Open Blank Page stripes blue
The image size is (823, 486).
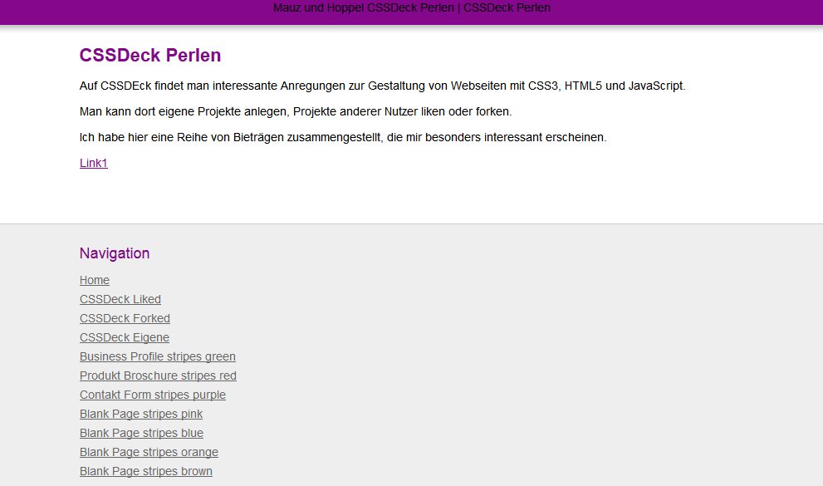click(x=141, y=433)
